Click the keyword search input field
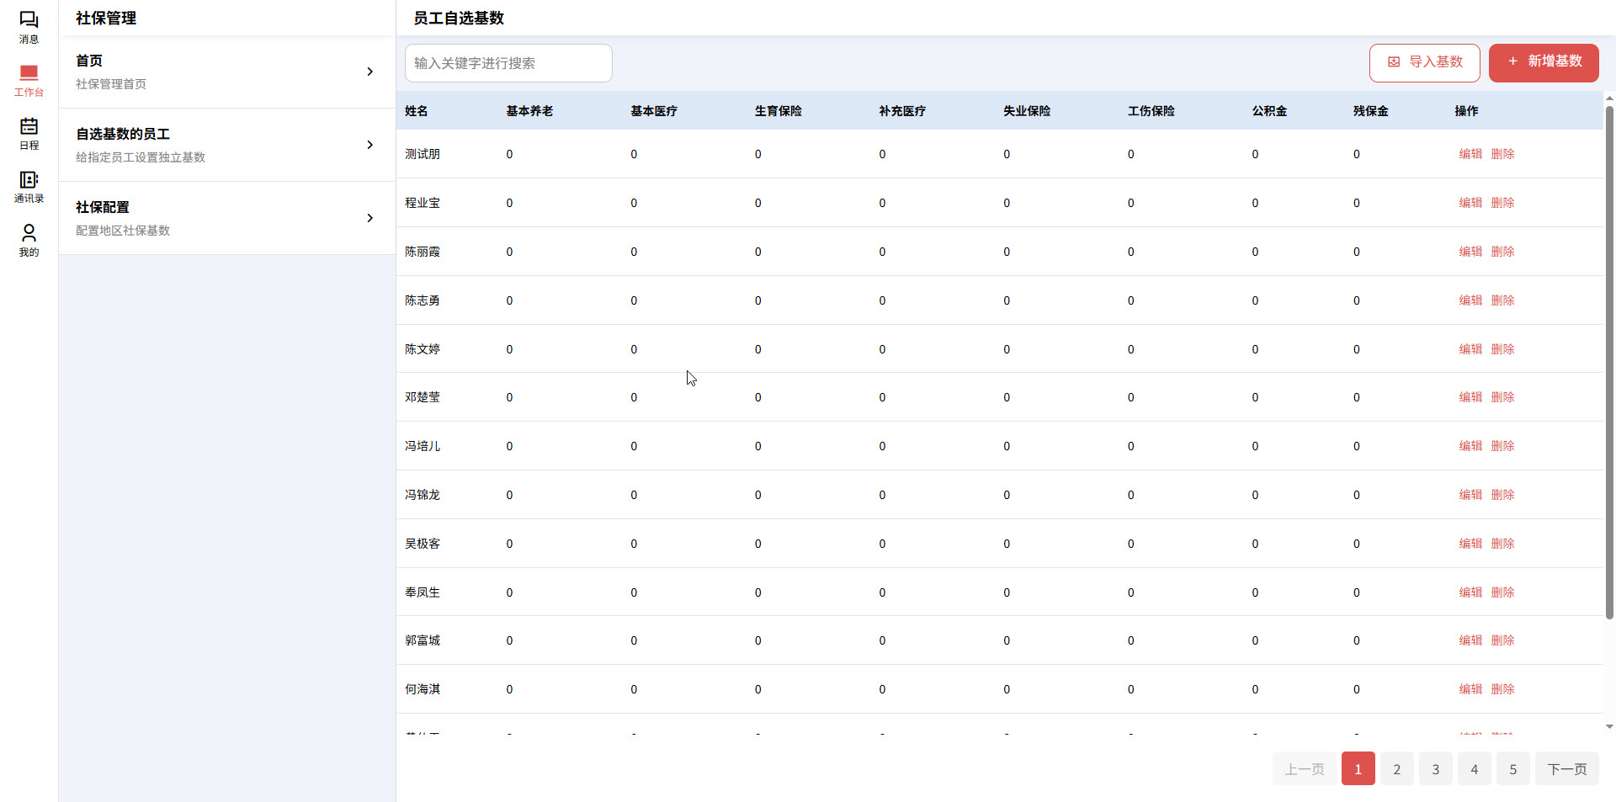The height and width of the screenshot is (802, 1616). (x=508, y=62)
